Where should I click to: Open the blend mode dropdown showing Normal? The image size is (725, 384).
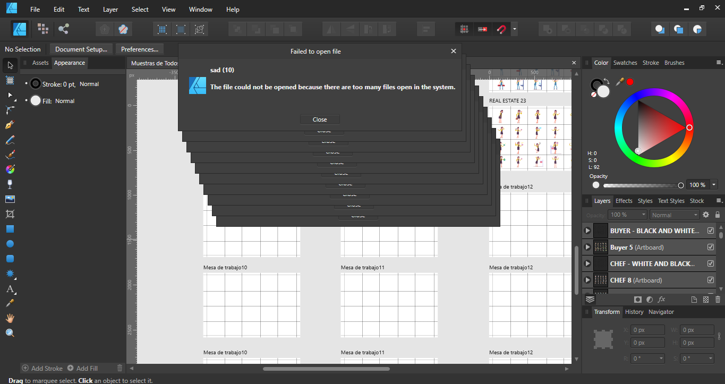pos(674,215)
